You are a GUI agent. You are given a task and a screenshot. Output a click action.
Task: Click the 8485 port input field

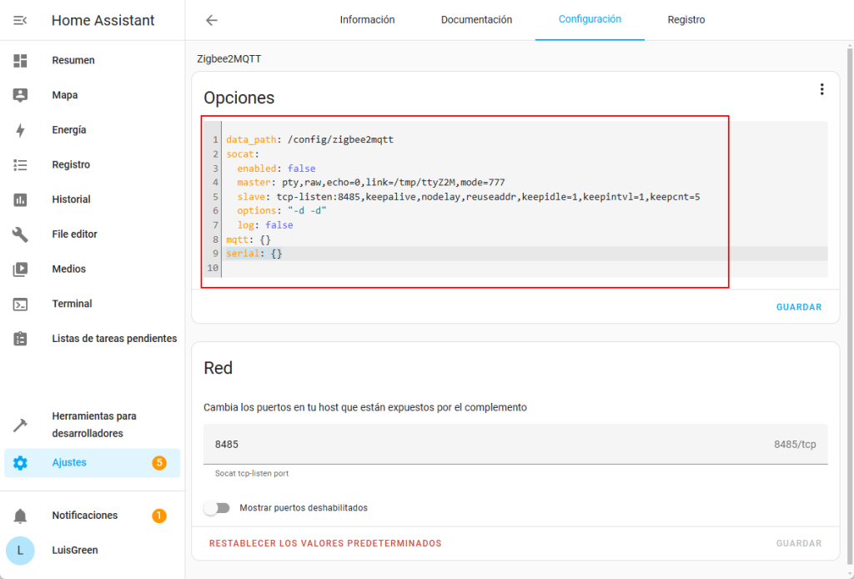pyautogui.click(x=484, y=445)
